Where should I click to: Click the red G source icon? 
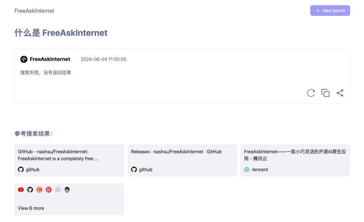(x=49, y=190)
